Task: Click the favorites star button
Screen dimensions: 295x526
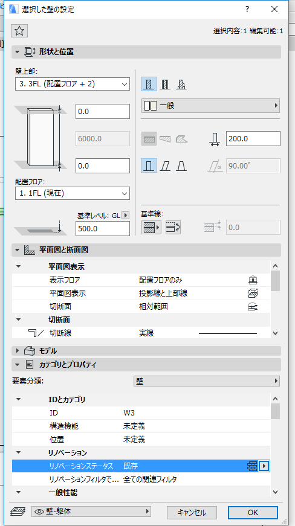Action: pyautogui.click(x=19, y=31)
